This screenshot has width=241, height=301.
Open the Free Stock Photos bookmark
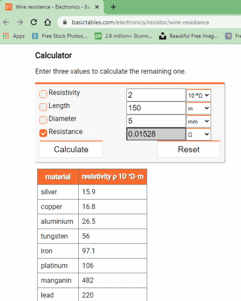click(x=60, y=36)
